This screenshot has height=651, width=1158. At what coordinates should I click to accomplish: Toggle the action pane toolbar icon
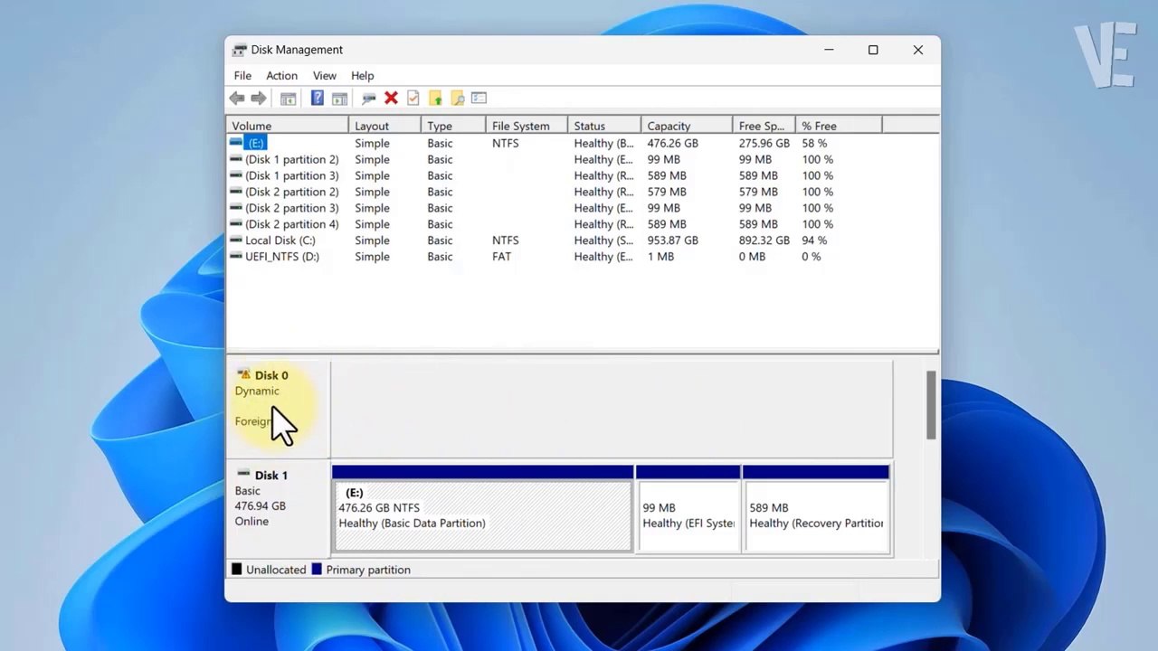pos(339,98)
